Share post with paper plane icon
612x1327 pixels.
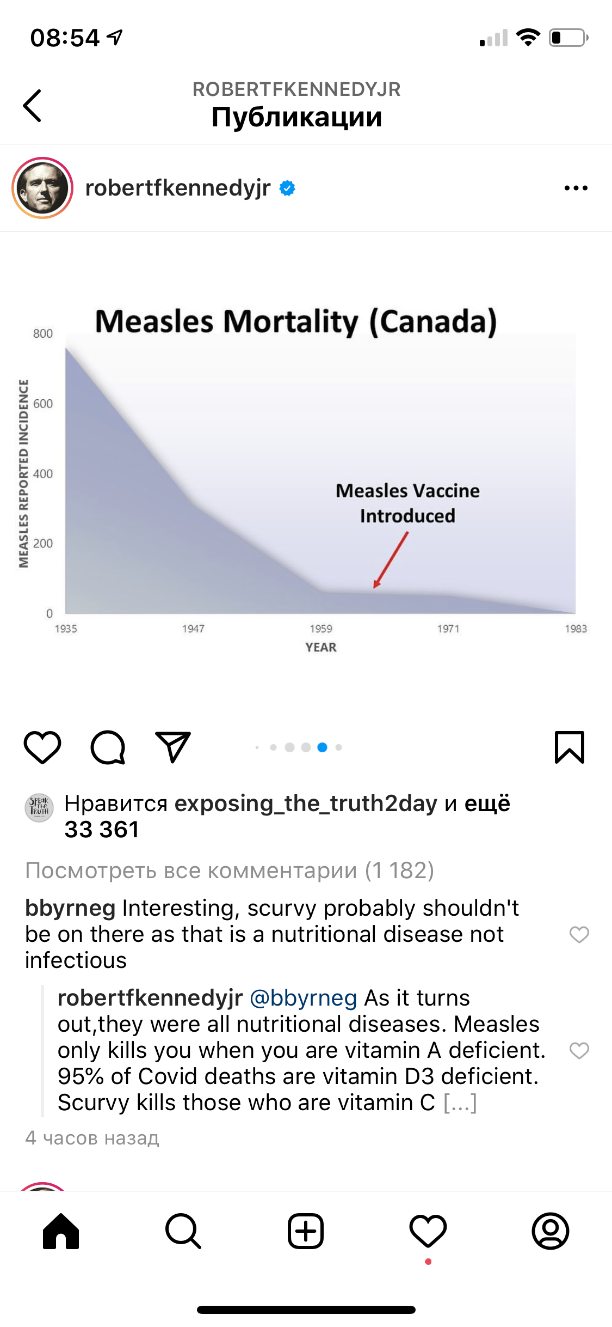[173, 747]
